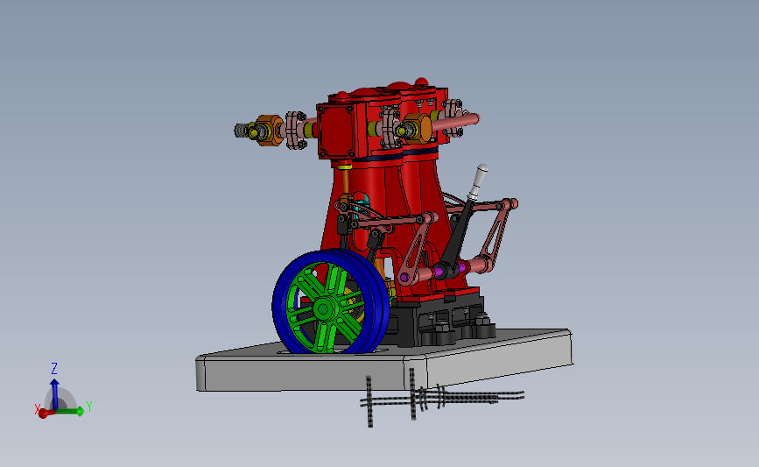Select the green flywheel hub center
Screen dimensions: 759x467
323,308
